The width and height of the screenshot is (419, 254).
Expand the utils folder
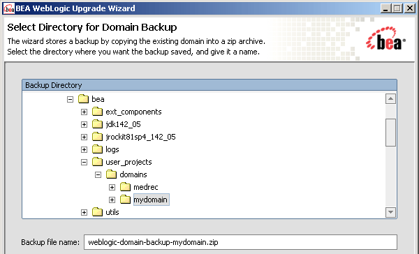click(x=84, y=212)
